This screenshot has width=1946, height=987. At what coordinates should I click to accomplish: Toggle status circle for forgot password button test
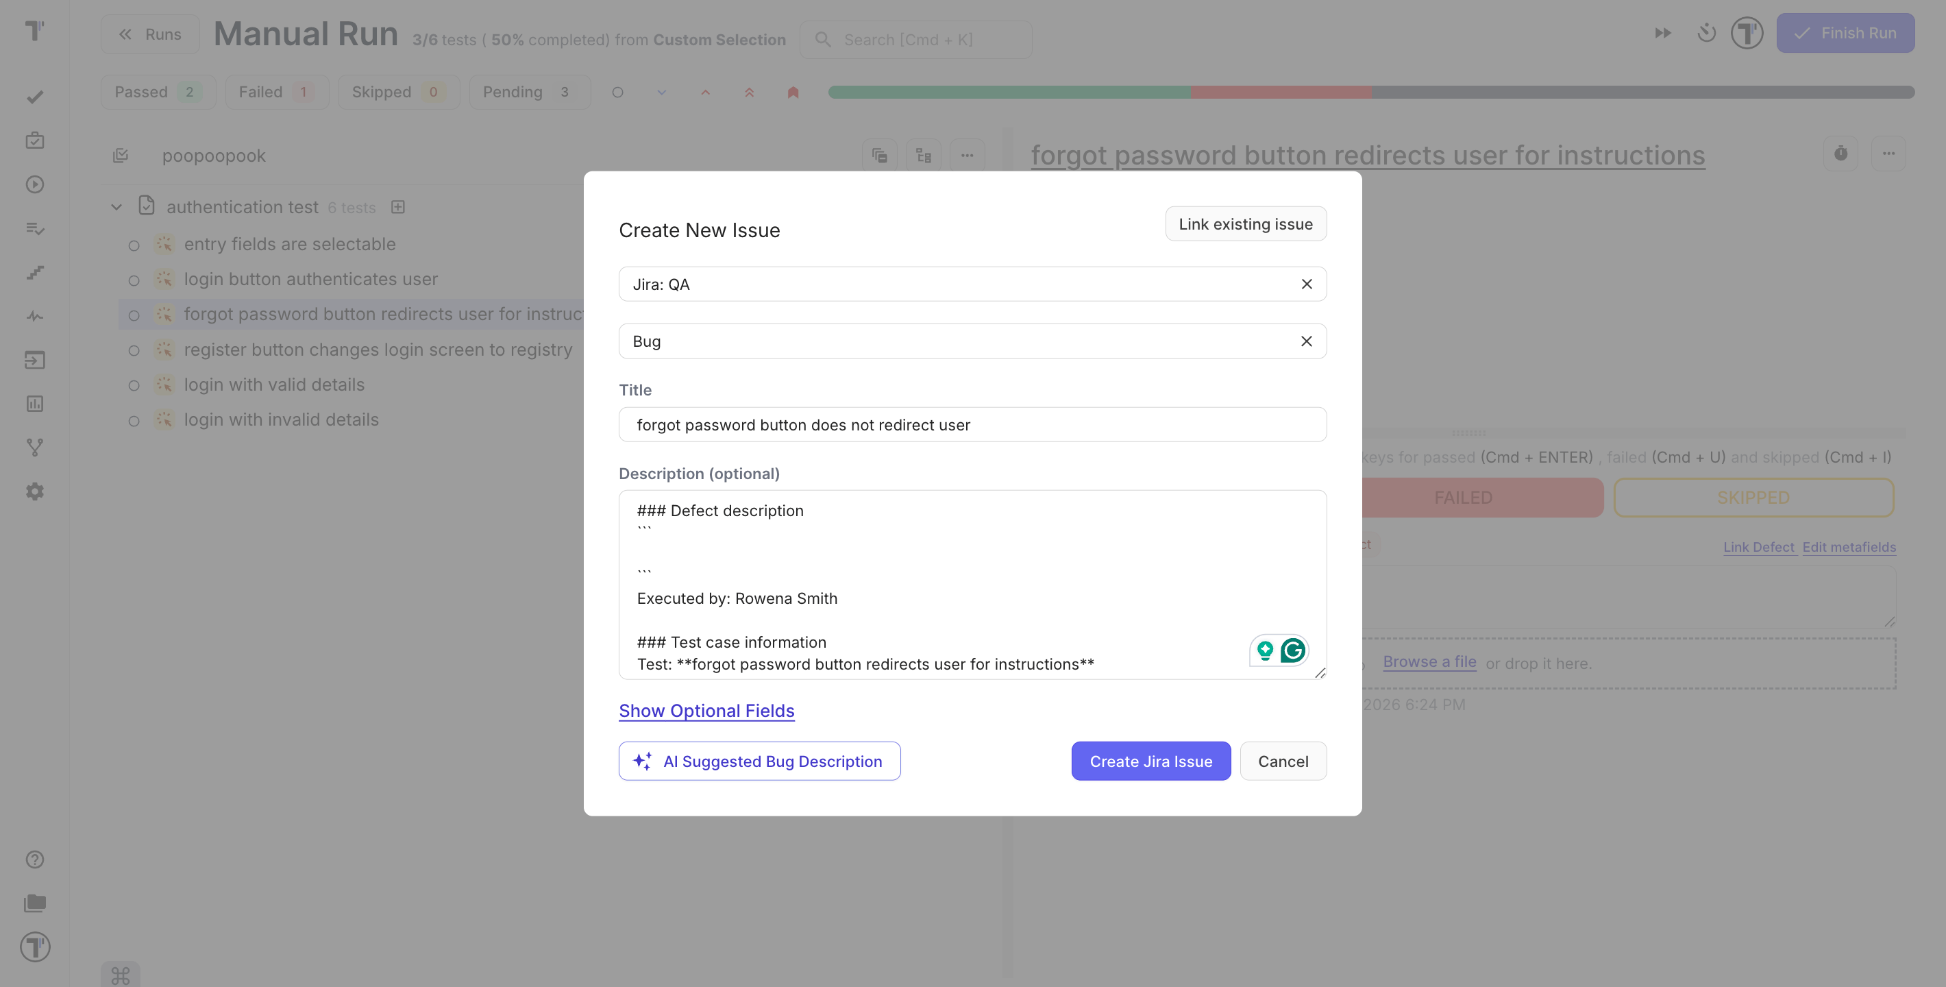coord(134,315)
